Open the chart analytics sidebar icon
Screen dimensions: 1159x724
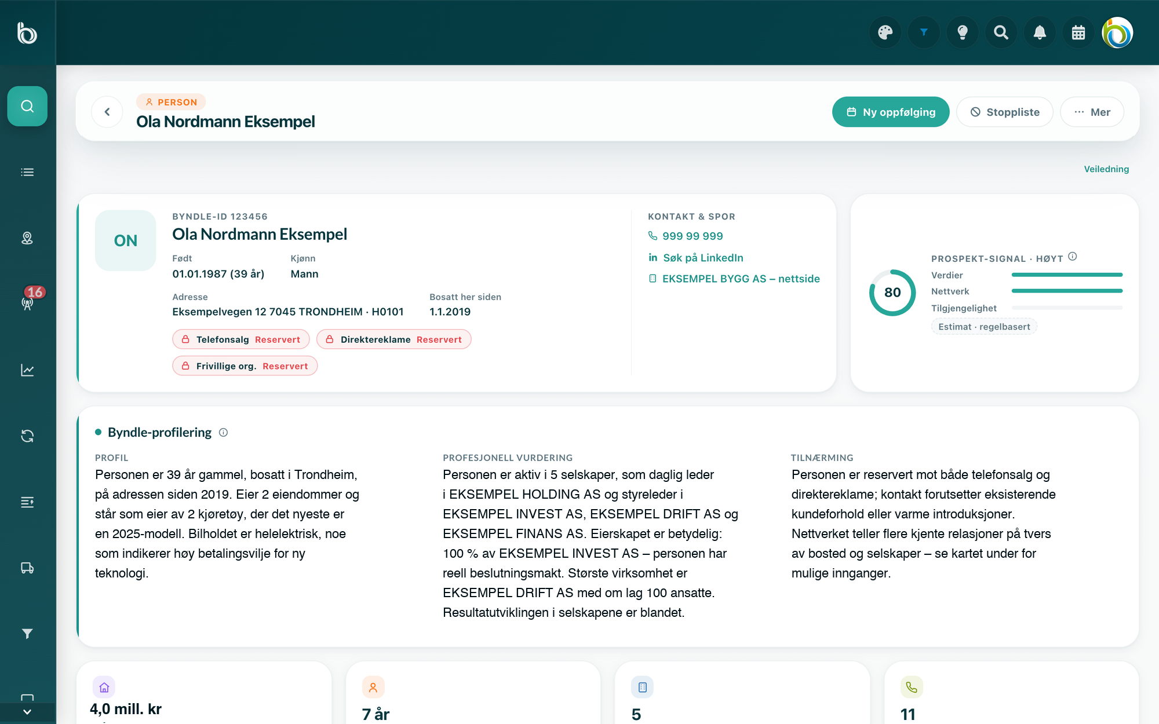point(27,370)
